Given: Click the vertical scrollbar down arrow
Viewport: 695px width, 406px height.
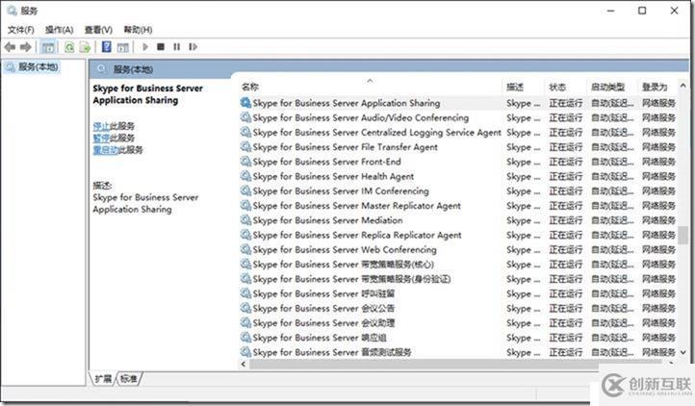Looking at the screenshot, I should tap(683, 352).
